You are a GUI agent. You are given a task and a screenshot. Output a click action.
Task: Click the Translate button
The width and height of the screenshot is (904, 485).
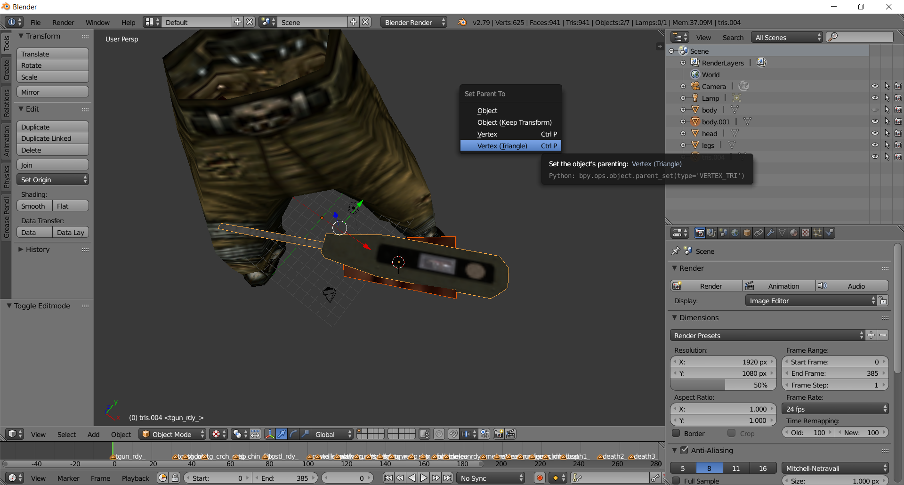click(53, 54)
